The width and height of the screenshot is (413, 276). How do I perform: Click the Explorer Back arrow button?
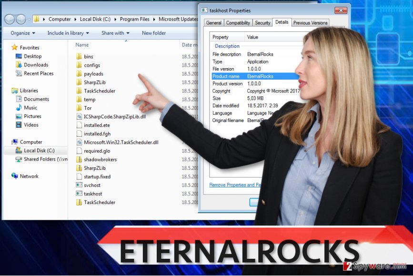point(10,19)
